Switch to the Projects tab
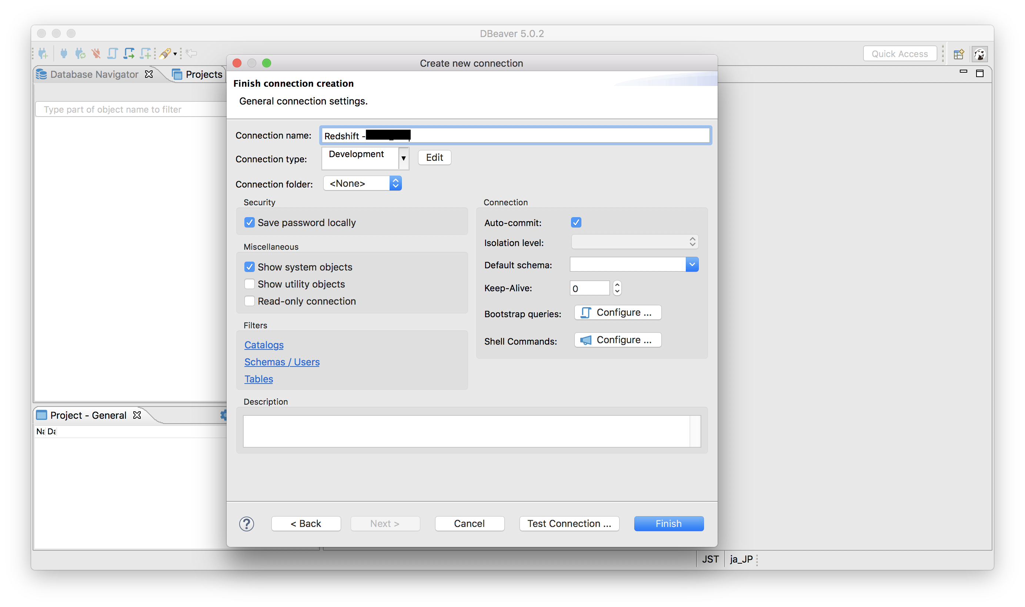This screenshot has height=607, width=1025. (x=197, y=74)
